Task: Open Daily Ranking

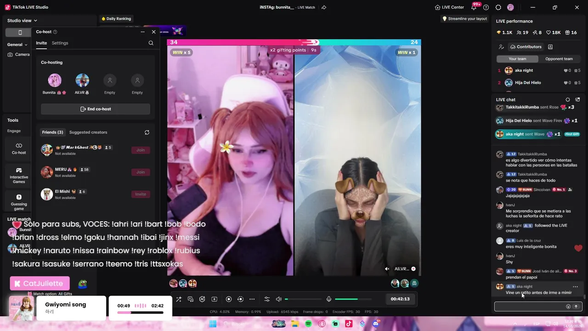Action: [x=116, y=19]
